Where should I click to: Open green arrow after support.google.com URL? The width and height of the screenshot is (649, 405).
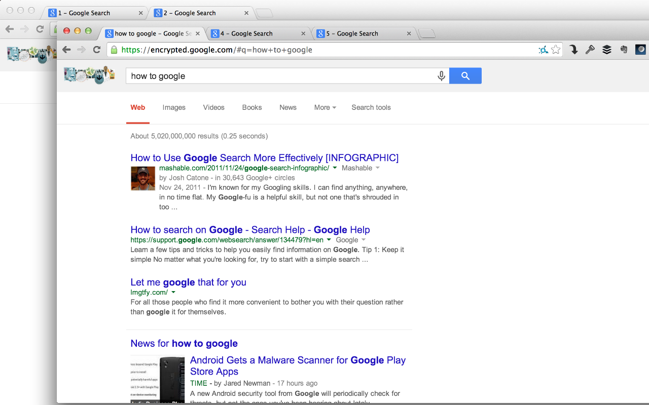[329, 240]
